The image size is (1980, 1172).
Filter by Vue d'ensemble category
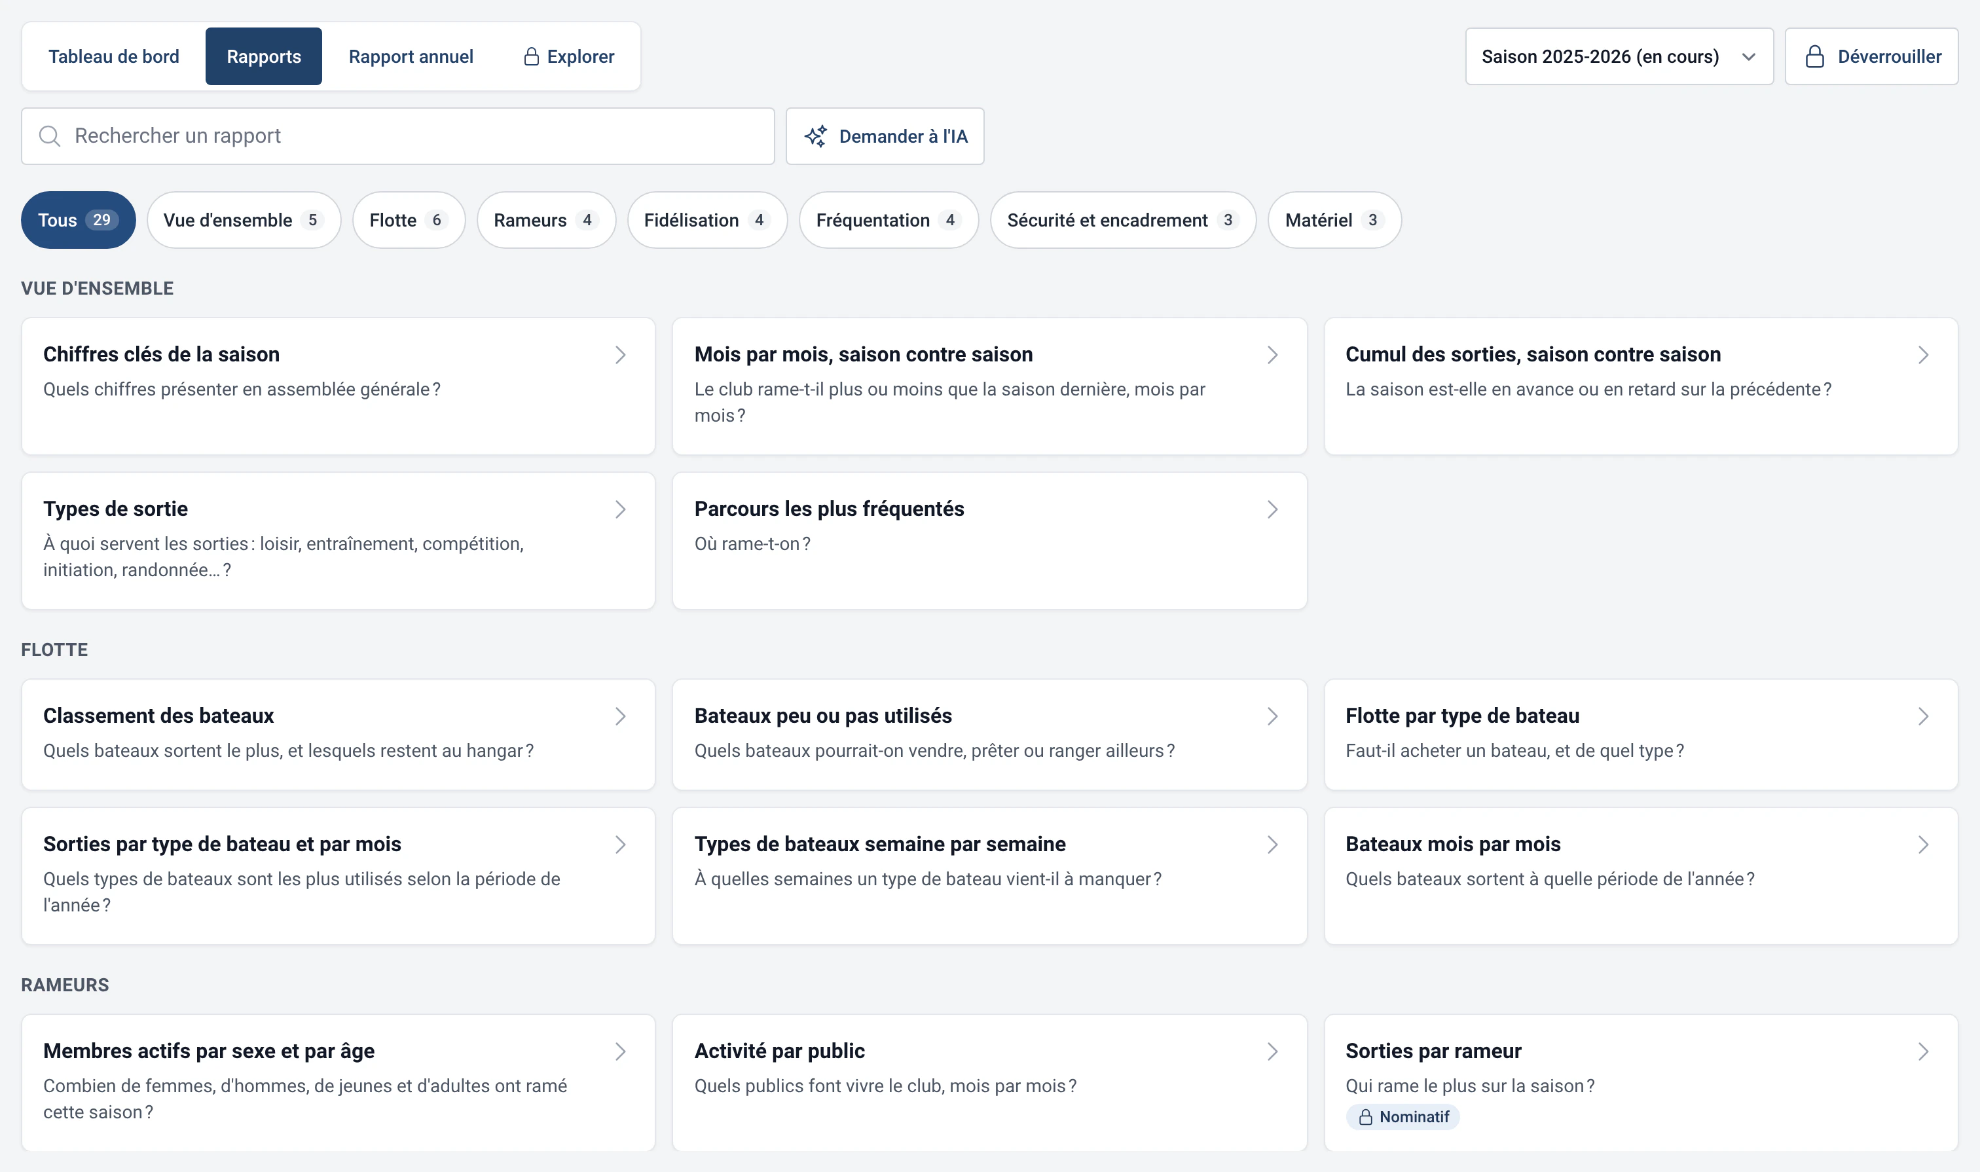[244, 219]
